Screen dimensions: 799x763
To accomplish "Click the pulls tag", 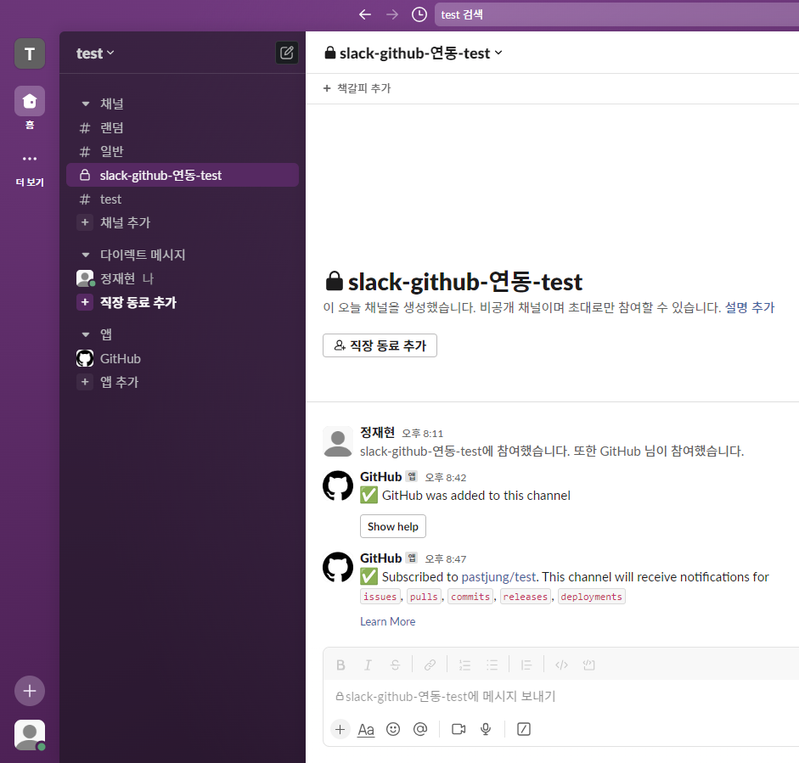I will tap(424, 597).
